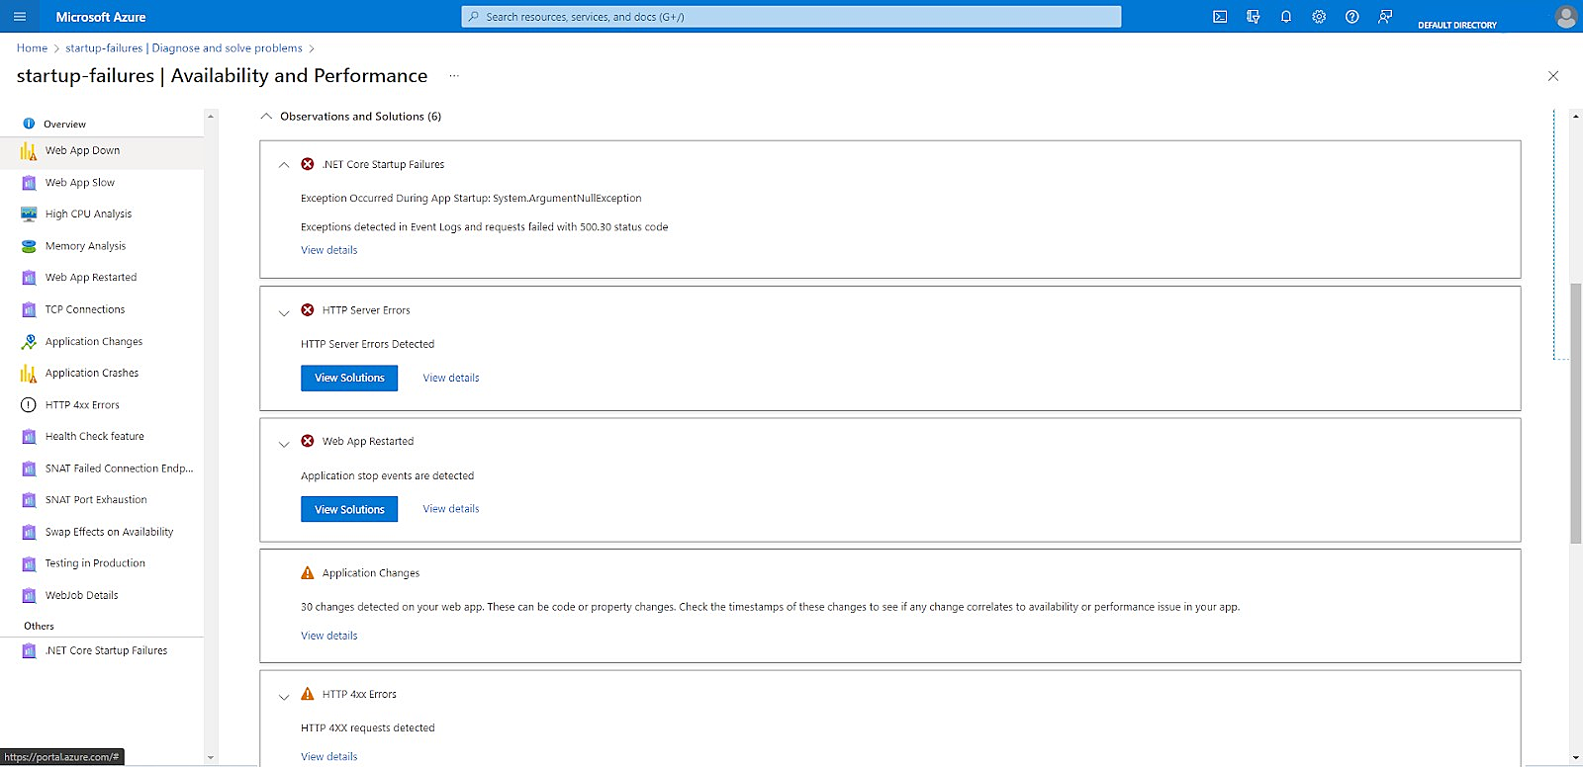The width and height of the screenshot is (1583, 767).
Task: Select Web App Slow in sidebar
Action: [79, 183]
